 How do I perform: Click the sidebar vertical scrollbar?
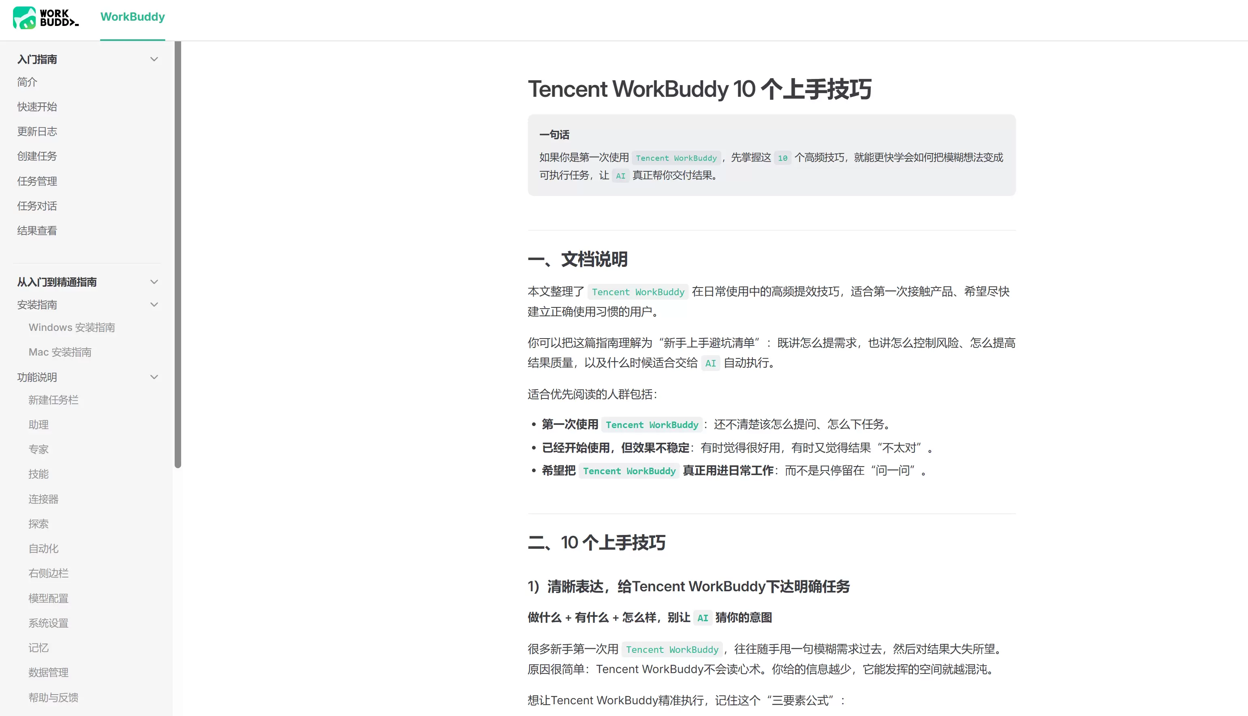(x=177, y=254)
